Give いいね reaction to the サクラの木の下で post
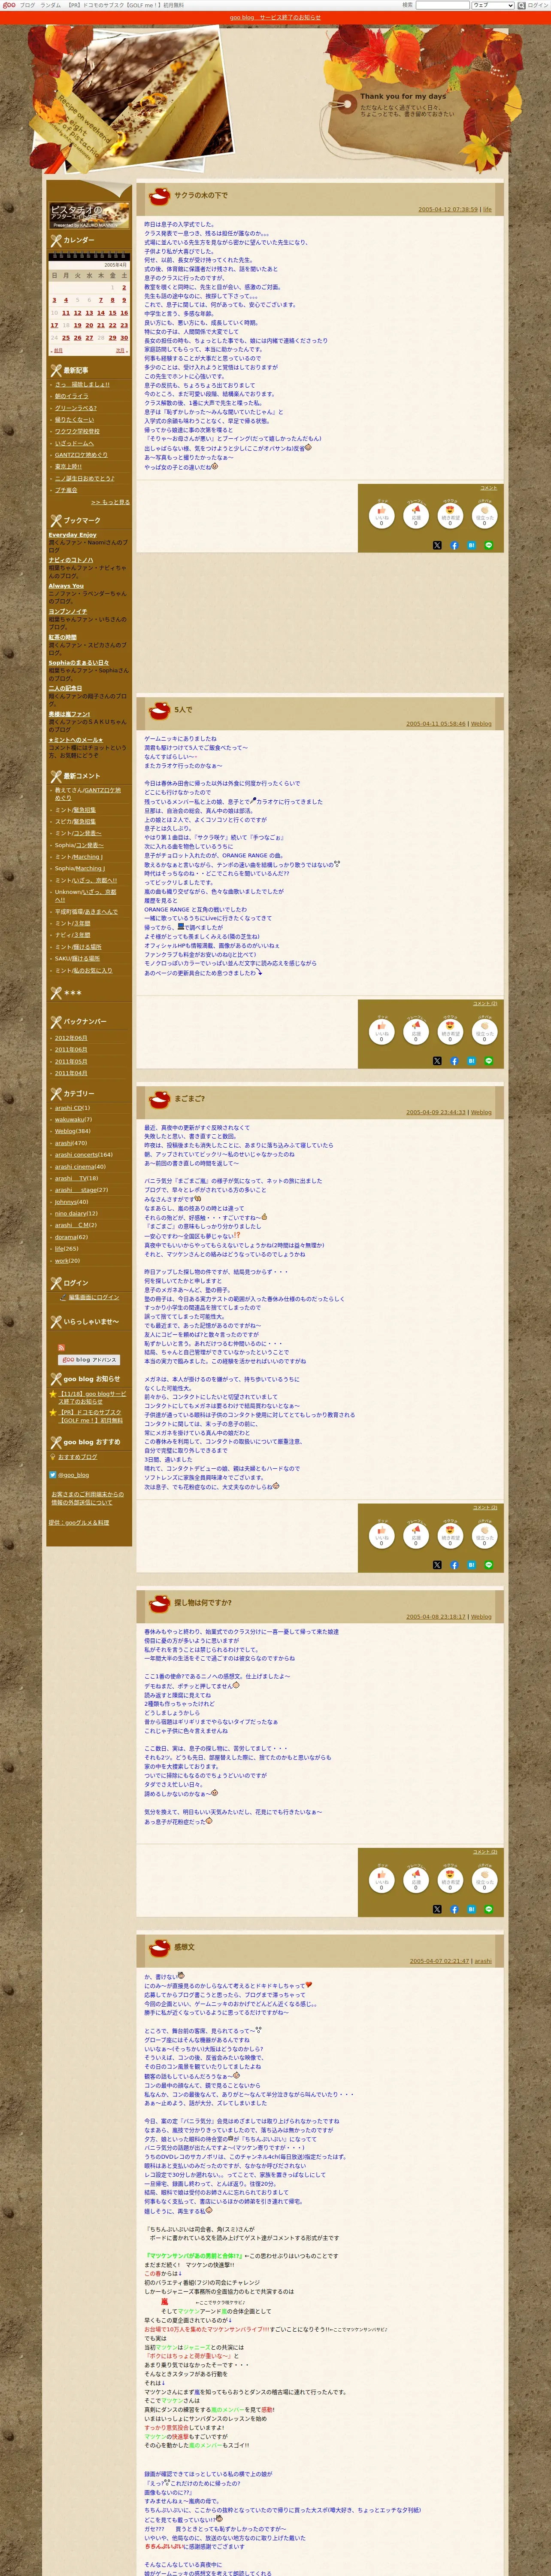 coord(381,515)
